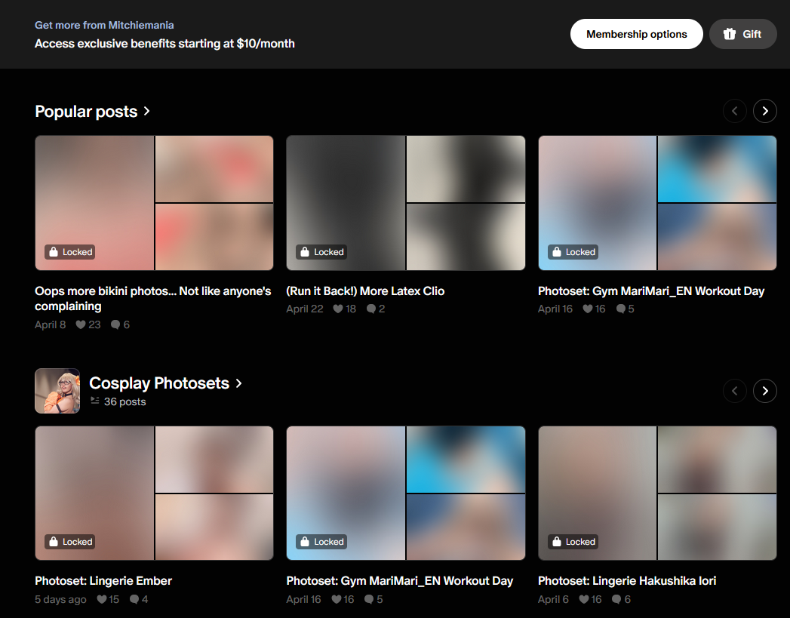Click the 'April 6' date text
The width and height of the screenshot is (790, 618).
pyautogui.click(x=553, y=599)
